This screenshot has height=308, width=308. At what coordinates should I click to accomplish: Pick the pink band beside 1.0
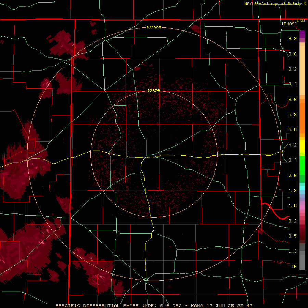(302, 207)
